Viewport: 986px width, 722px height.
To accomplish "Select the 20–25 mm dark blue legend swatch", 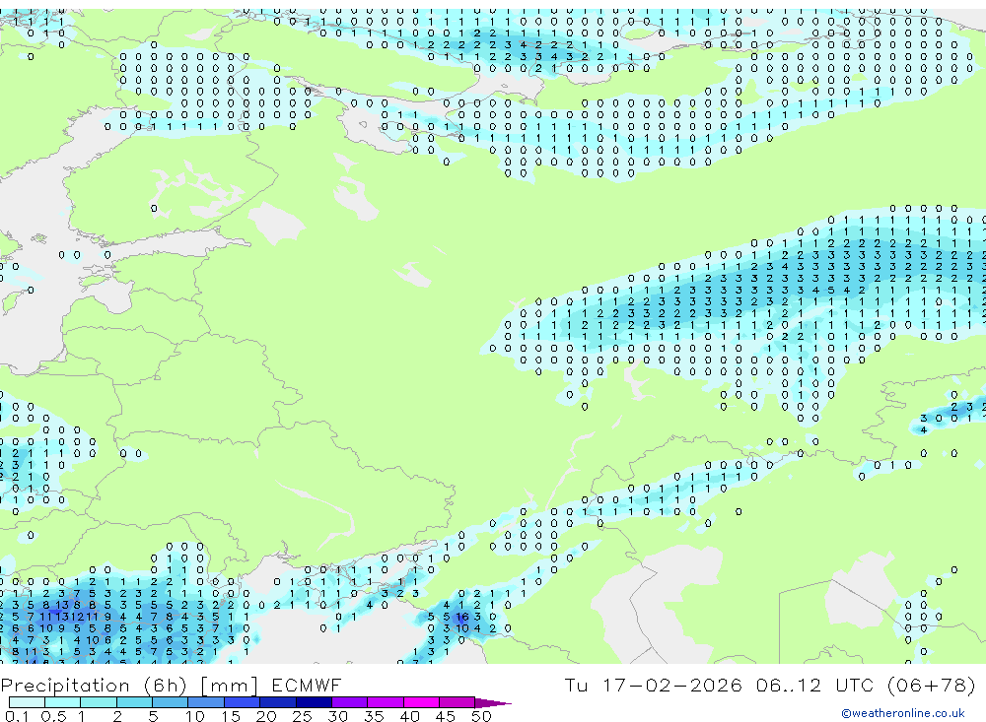I will click(x=277, y=702).
